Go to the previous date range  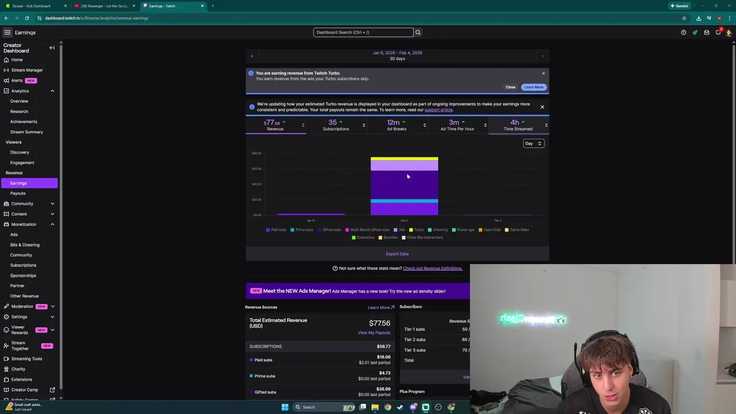point(252,56)
